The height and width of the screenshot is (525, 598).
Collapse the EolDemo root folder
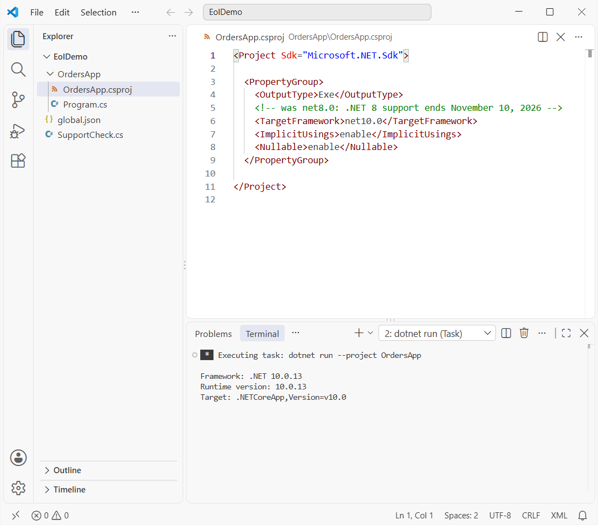click(x=46, y=57)
